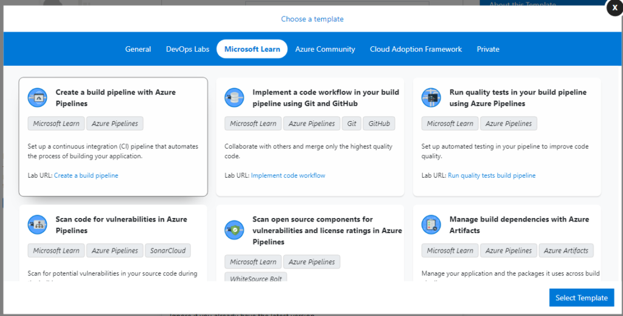This screenshot has width=623, height=316.
Task: Click Azure Pipelines tag on Scan code for vulnerabilities card
Action: tap(115, 251)
